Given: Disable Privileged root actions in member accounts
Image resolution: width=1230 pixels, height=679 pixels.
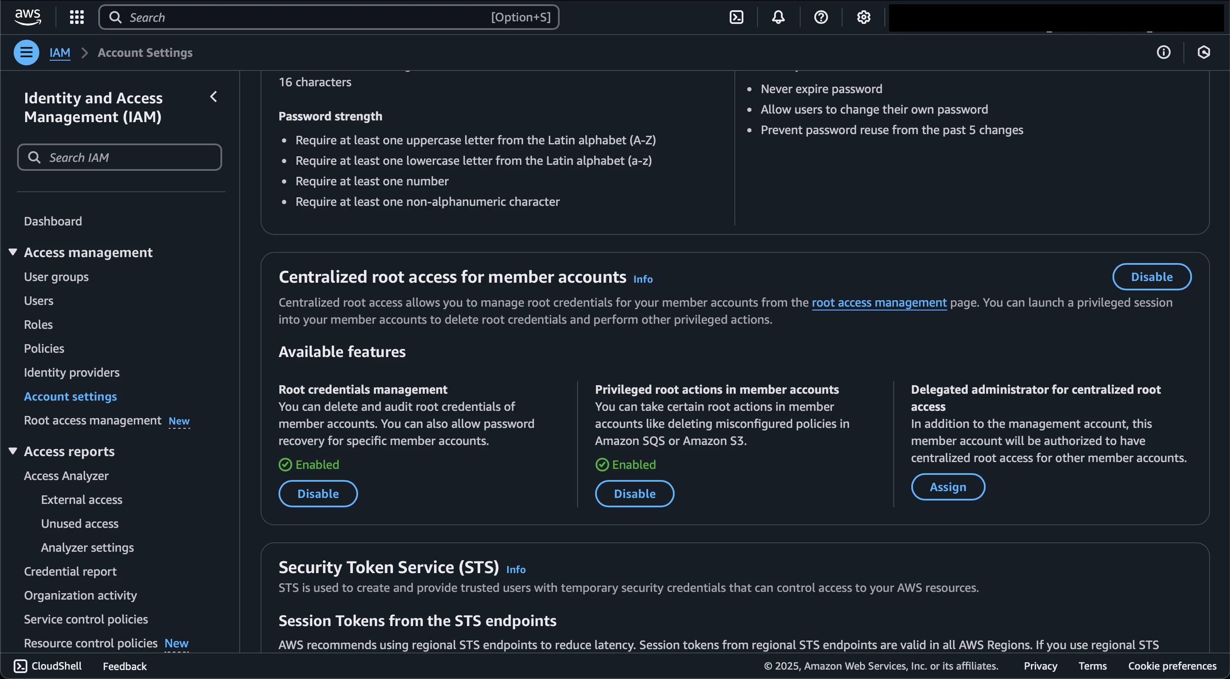Looking at the screenshot, I should (x=634, y=493).
